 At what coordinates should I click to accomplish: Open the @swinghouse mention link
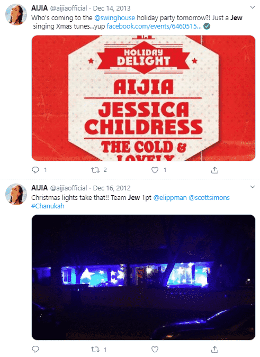[x=114, y=18]
